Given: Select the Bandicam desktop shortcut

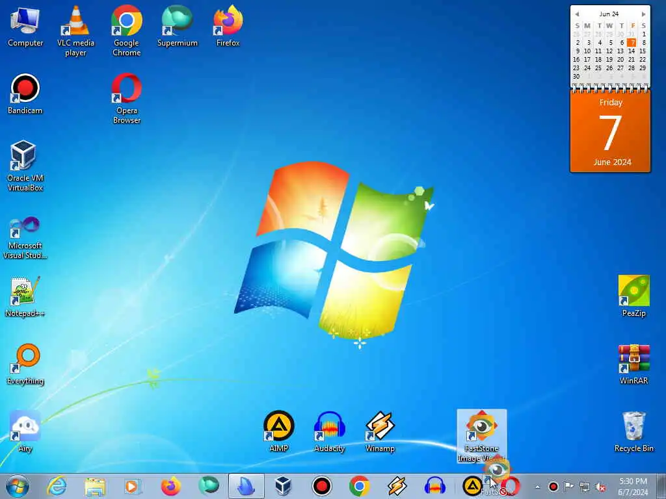Looking at the screenshot, I should click(25, 94).
